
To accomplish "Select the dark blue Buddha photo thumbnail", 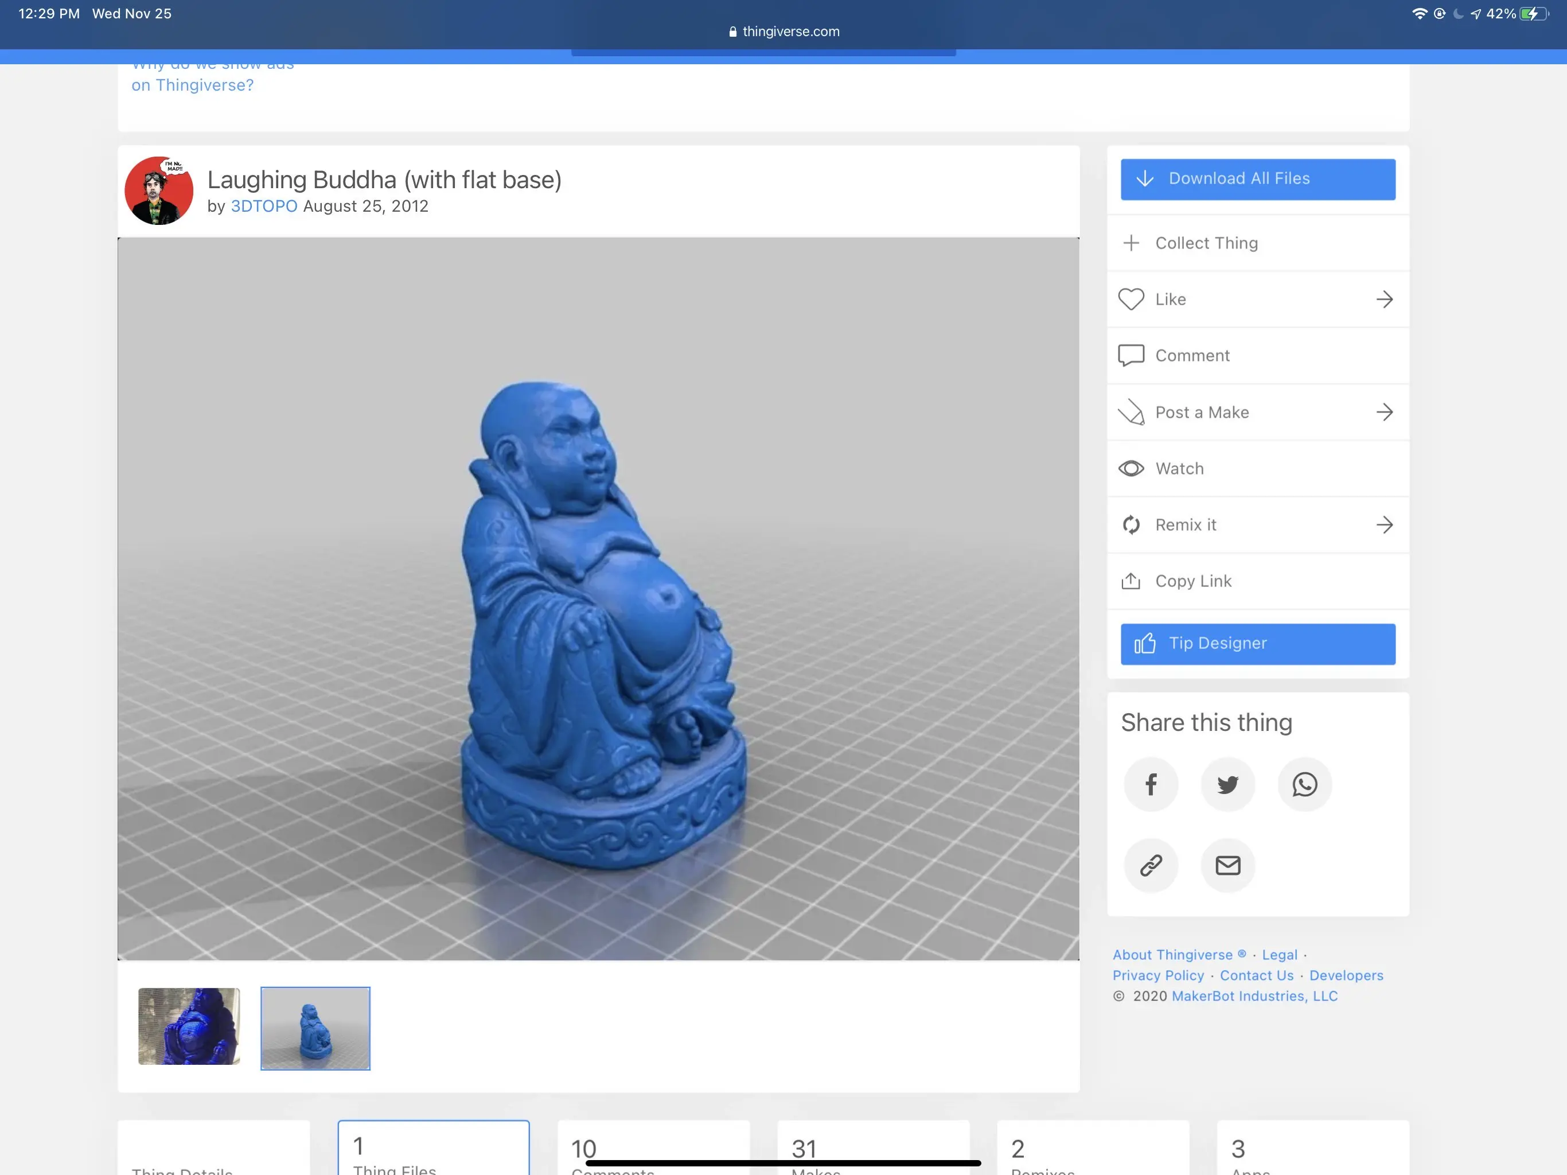I will 189,1027.
